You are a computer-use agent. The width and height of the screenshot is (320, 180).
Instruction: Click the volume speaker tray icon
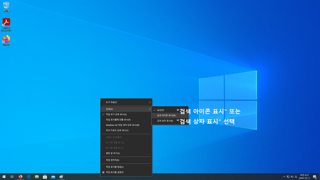tap(292, 177)
